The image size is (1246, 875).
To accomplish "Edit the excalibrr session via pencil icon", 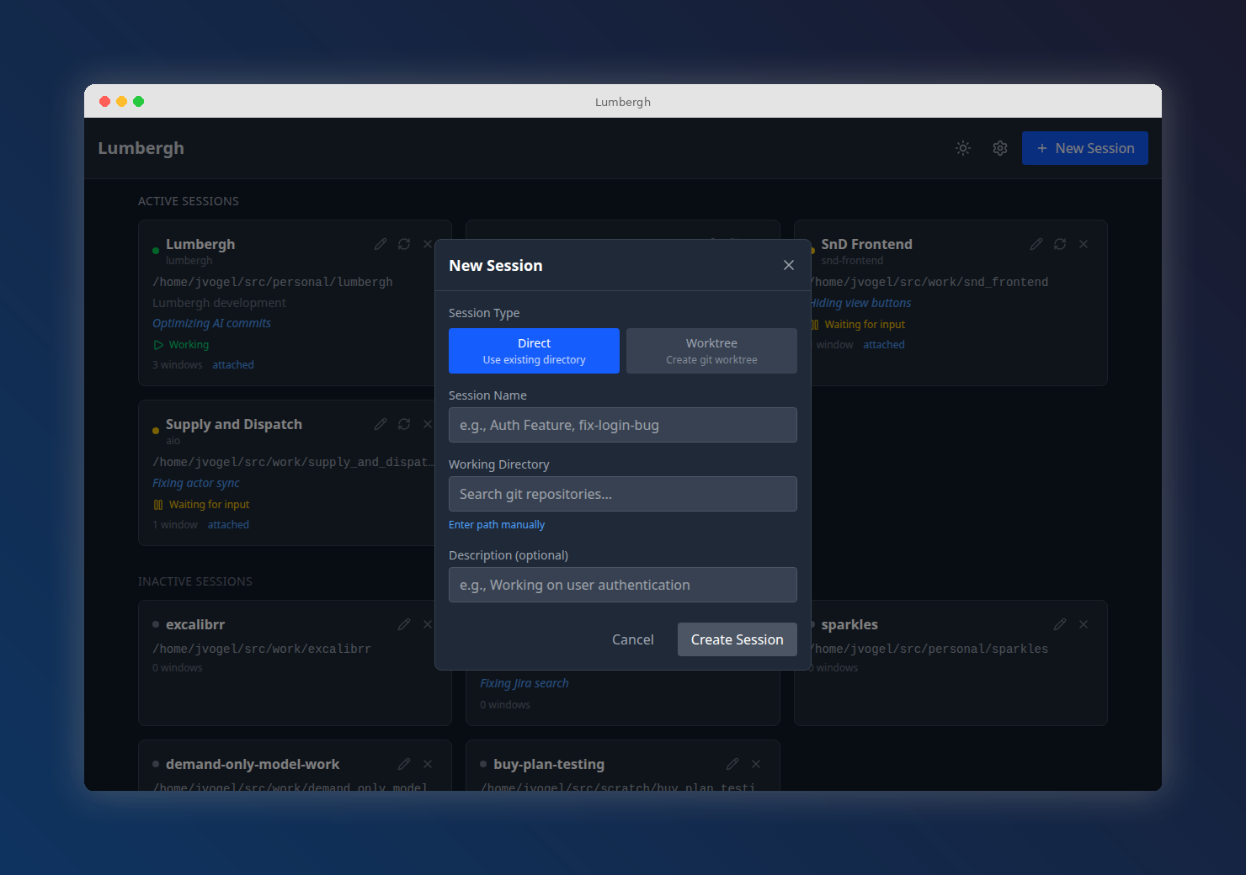I will click(404, 624).
